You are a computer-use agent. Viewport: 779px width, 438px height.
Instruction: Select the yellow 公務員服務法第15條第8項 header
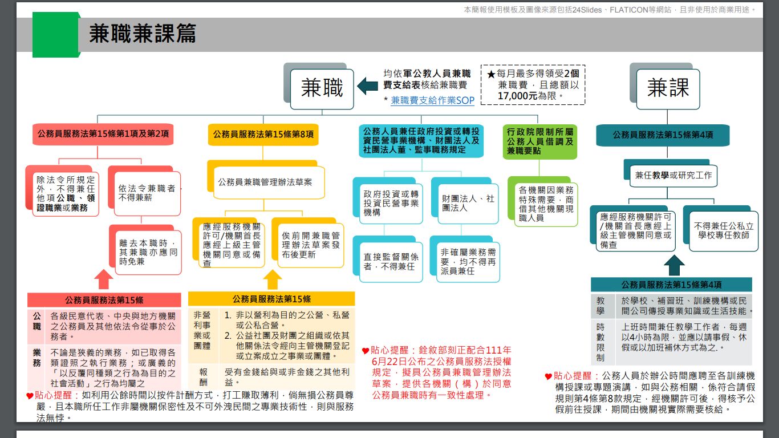(263, 135)
